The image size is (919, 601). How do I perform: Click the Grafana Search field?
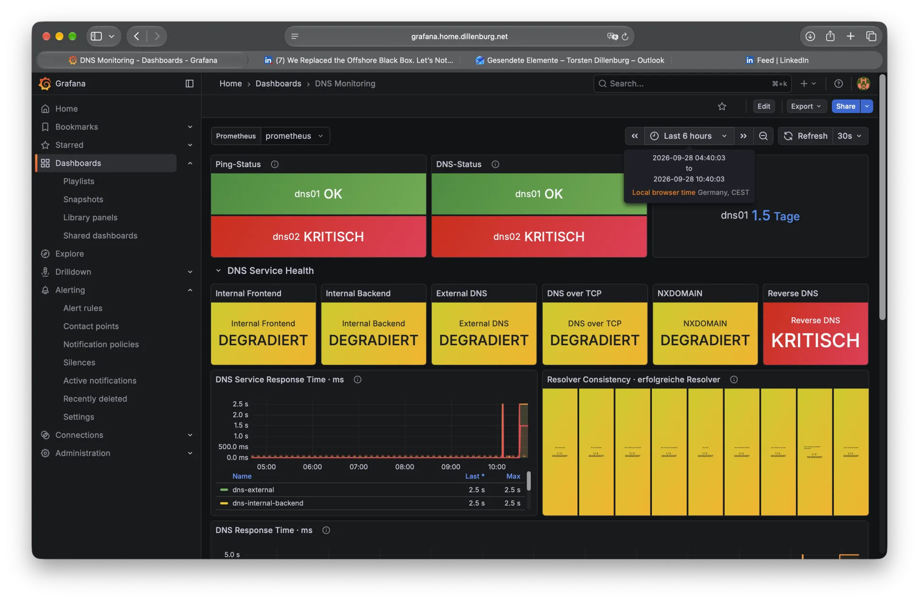tap(692, 83)
